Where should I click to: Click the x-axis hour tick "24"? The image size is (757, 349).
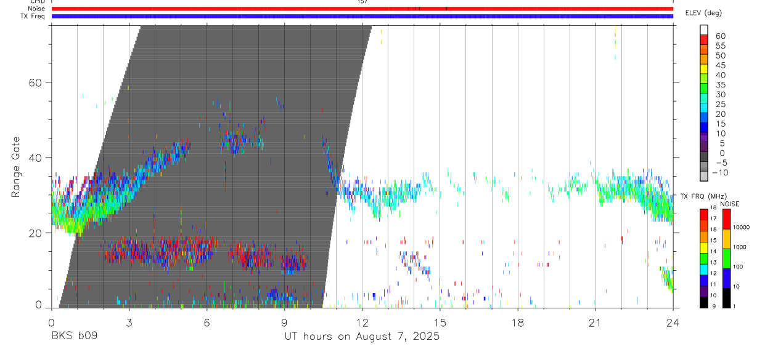[x=673, y=322]
